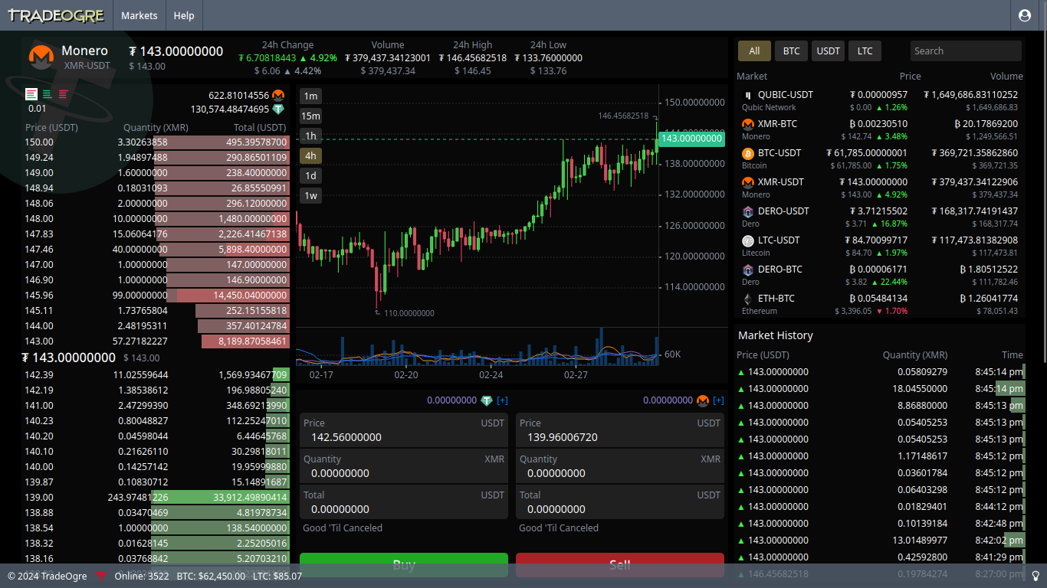Viewport: 1047px width, 588px height.
Task: Open the DERO-USDT market row
Action: (880, 217)
